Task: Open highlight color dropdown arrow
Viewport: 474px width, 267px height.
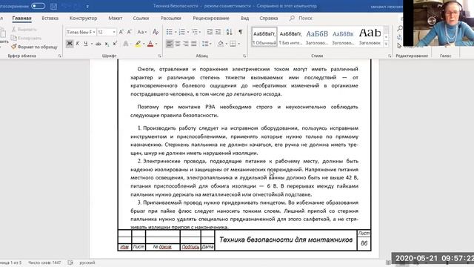Action: click(x=144, y=44)
